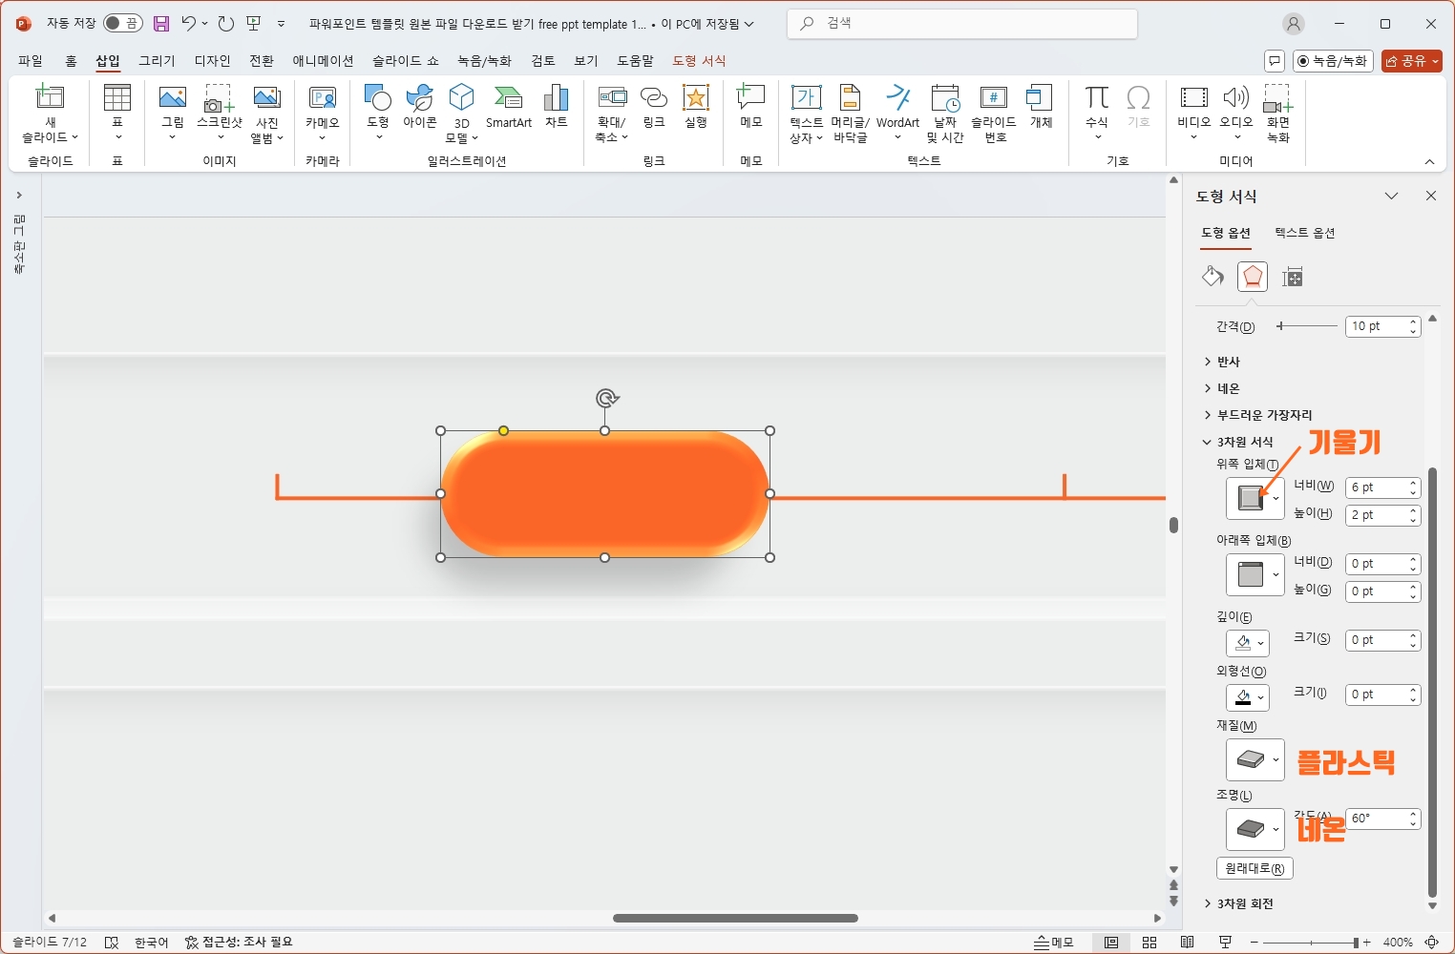The height and width of the screenshot is (954, 1455).
Task: Toggle the 자동 저장 autosave switch
Action: 123,23
